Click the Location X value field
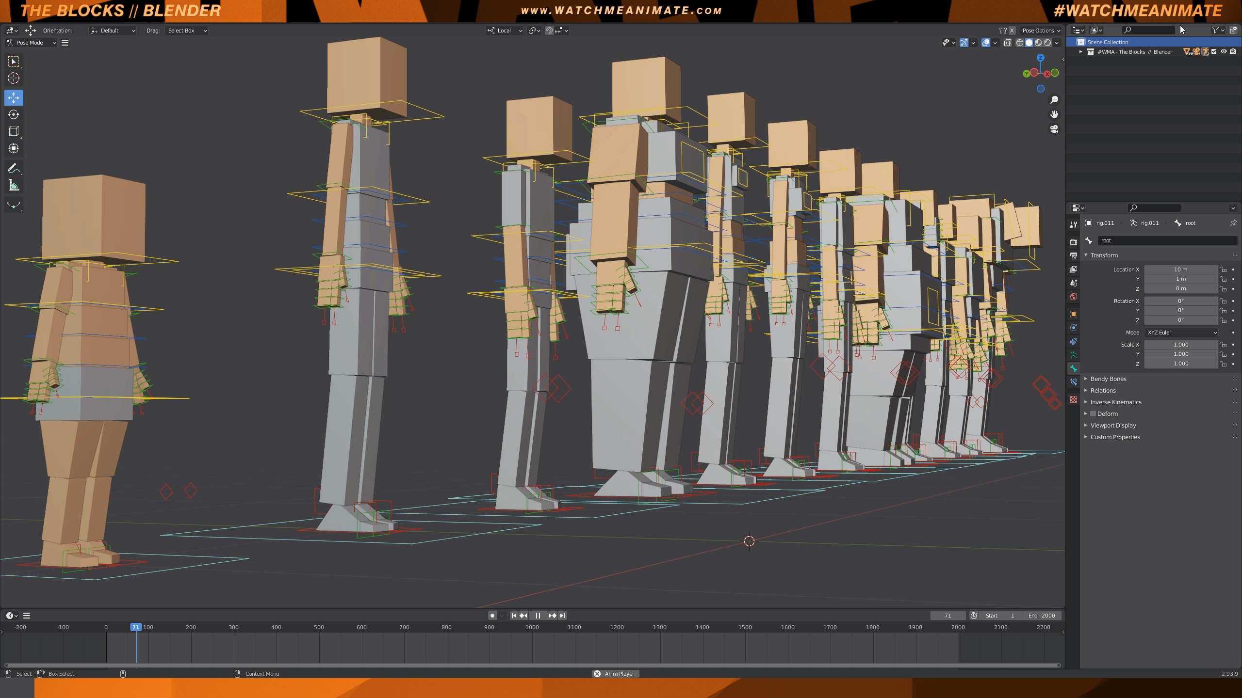Screen dimensions: 1242x698 point(1181,269)
